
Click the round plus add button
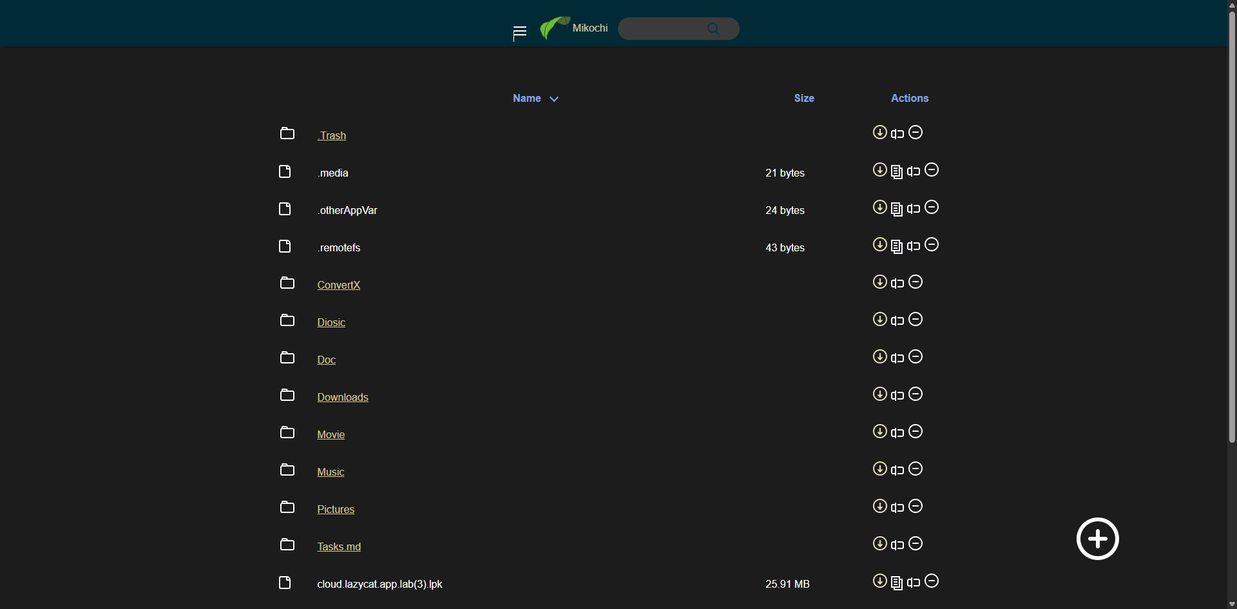1098,539
